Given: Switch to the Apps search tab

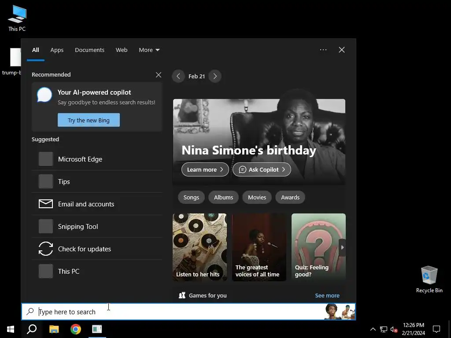Looking at the screenshot, I should (57, 50).
